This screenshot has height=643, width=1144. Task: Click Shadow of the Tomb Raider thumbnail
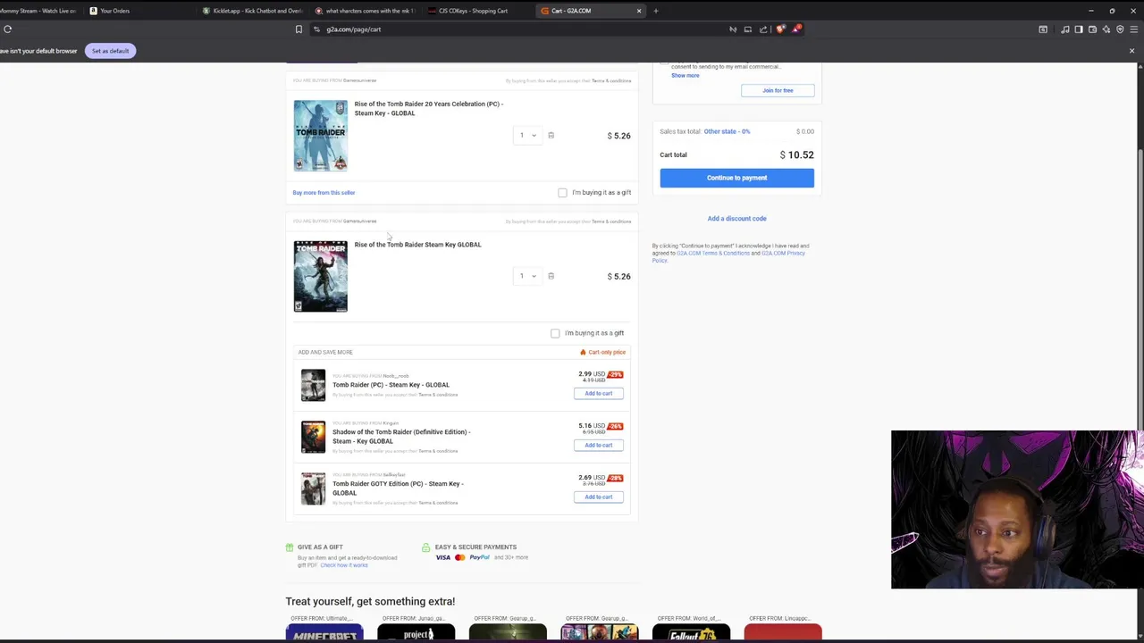313,437
